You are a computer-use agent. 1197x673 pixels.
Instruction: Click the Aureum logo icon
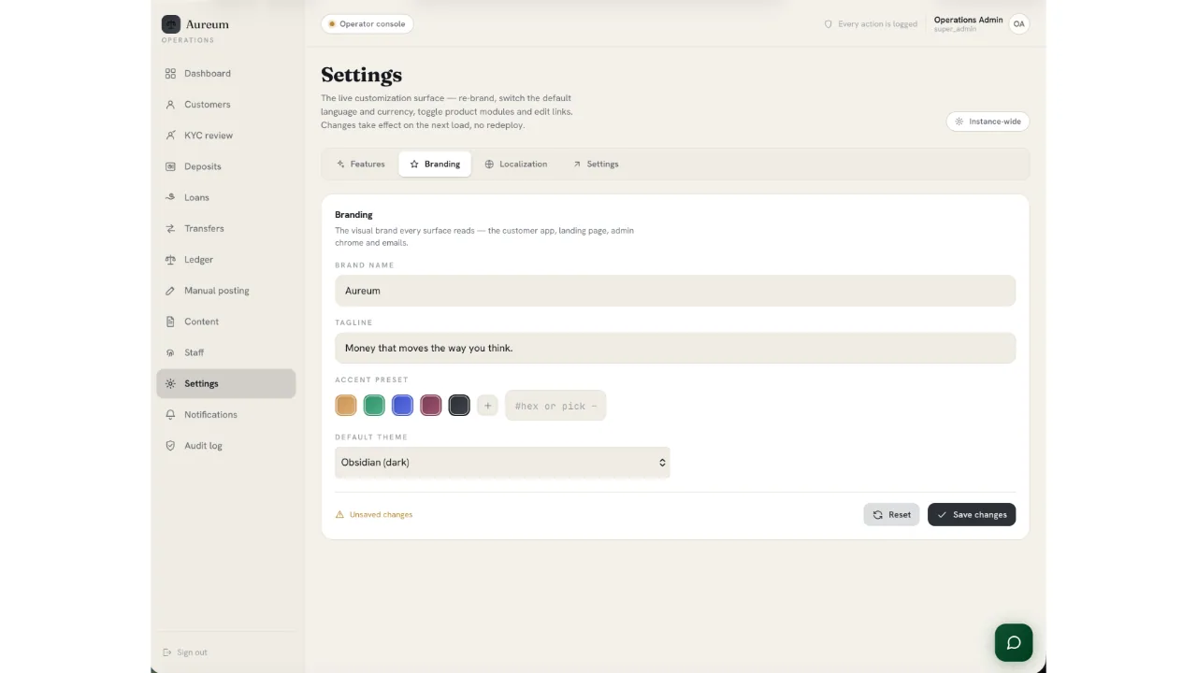click(x=171, y=24)
